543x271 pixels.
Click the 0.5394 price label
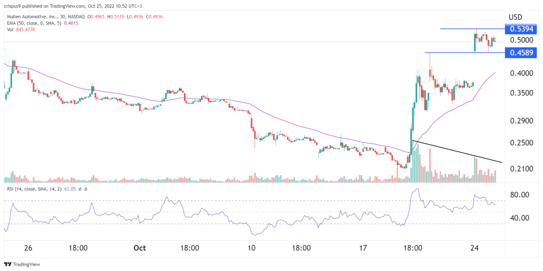coord(521,29)
